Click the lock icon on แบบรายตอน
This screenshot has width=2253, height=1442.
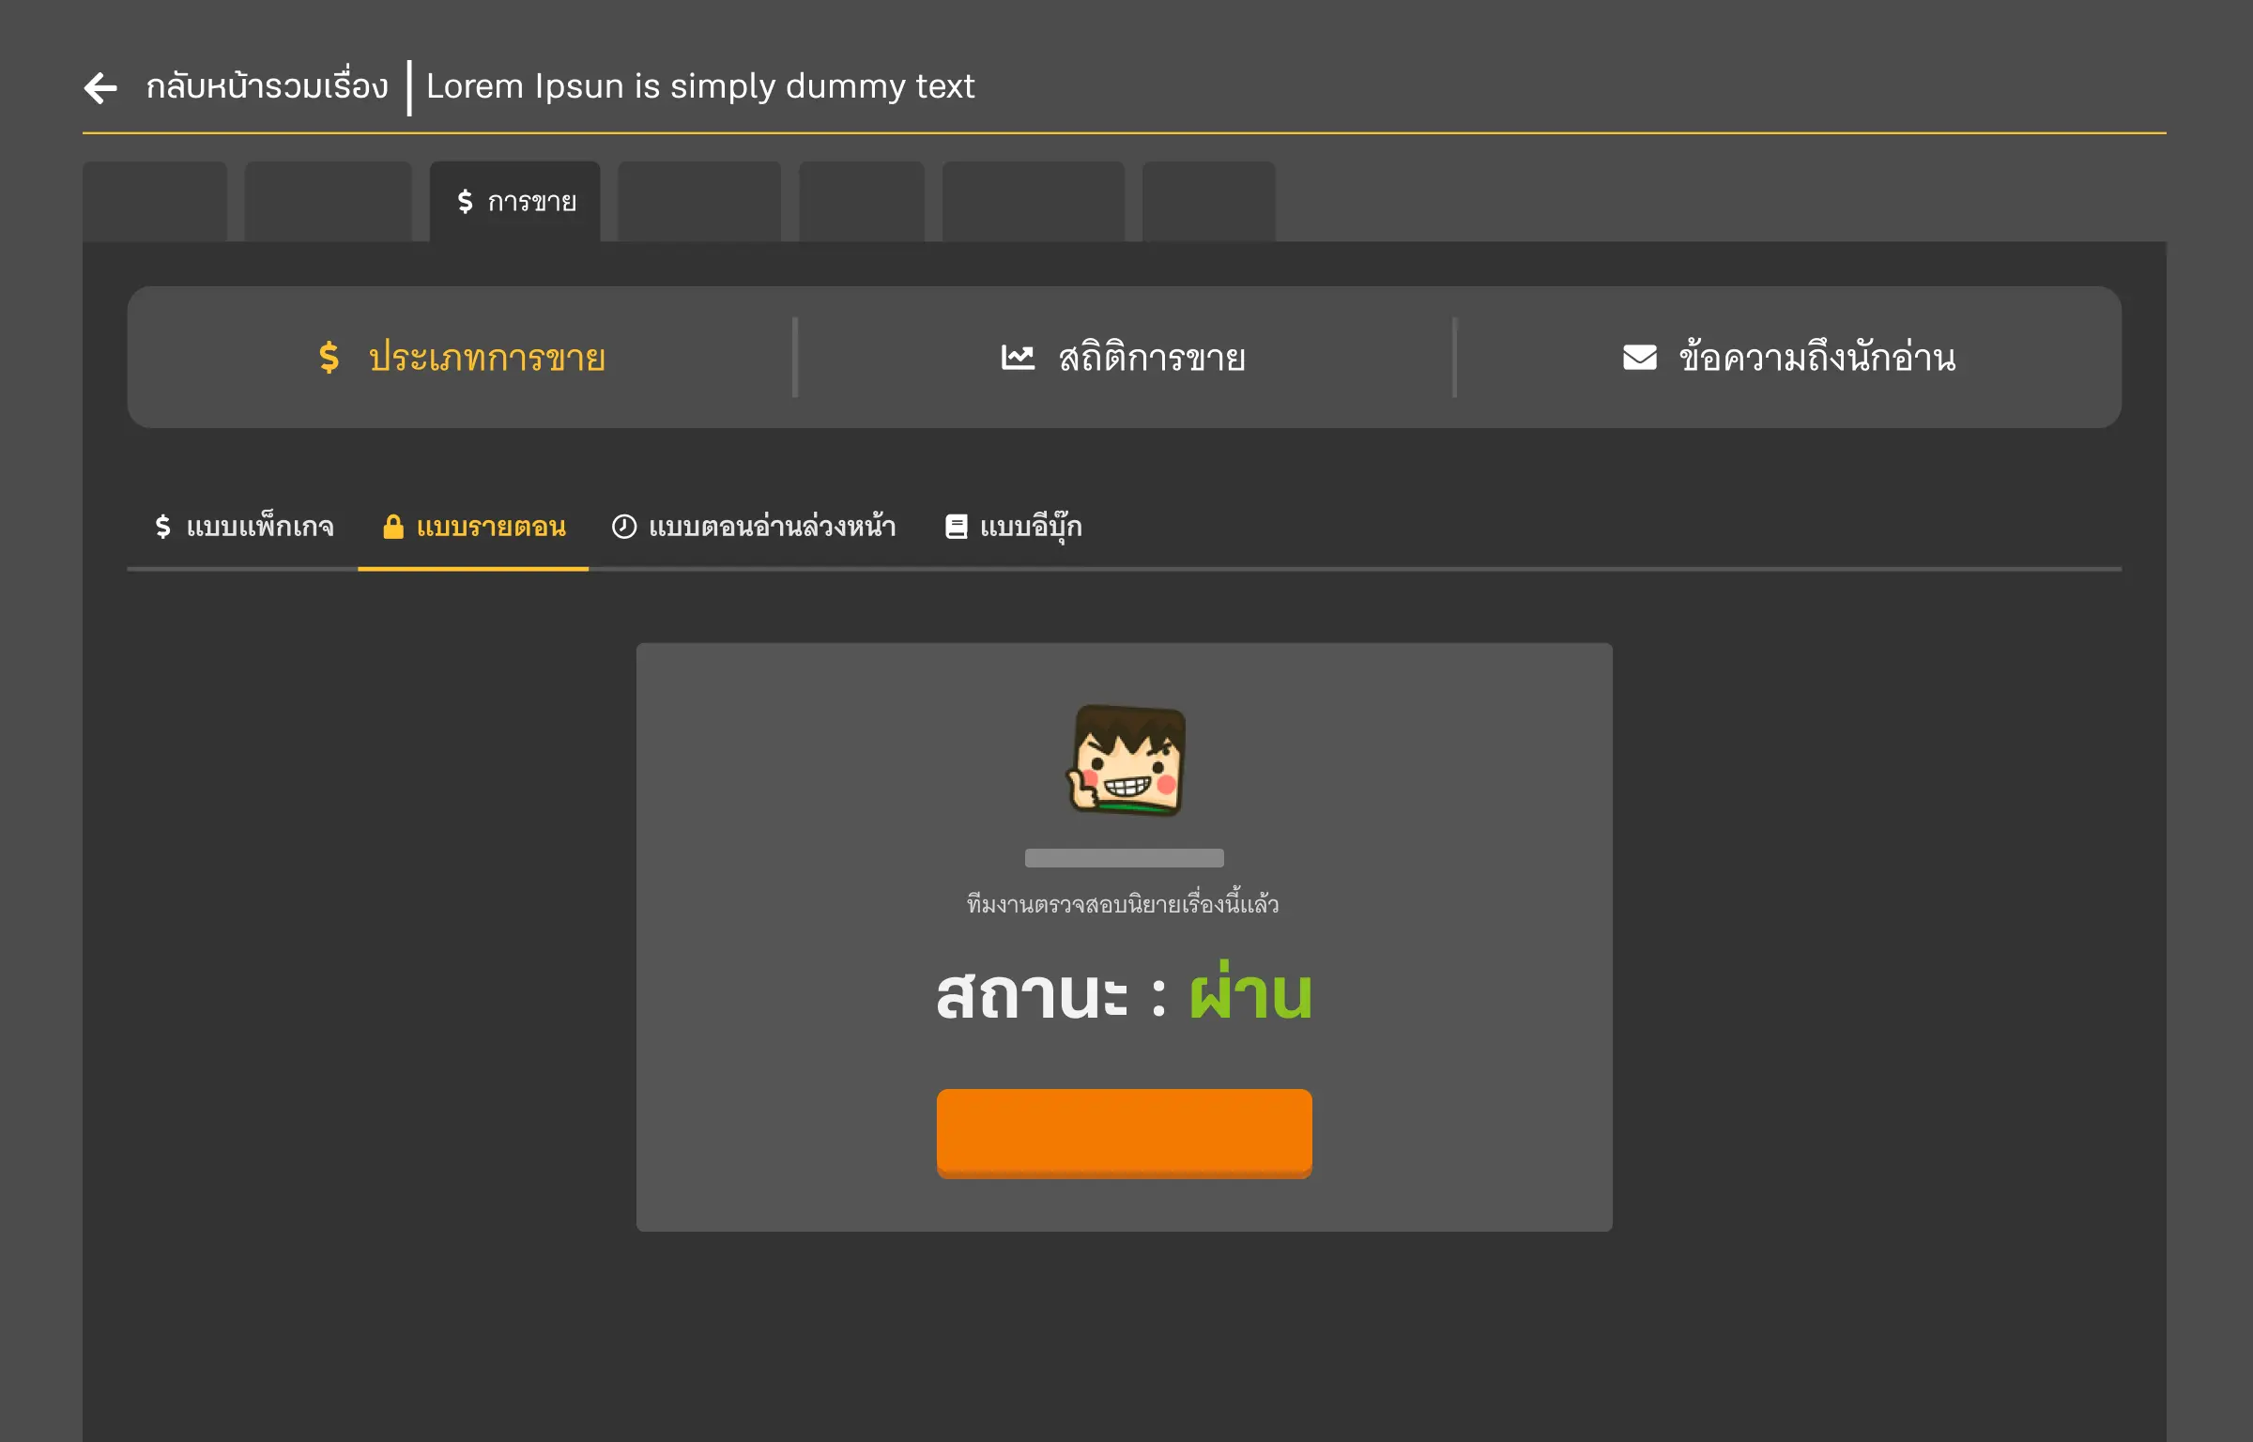point(393,527)
